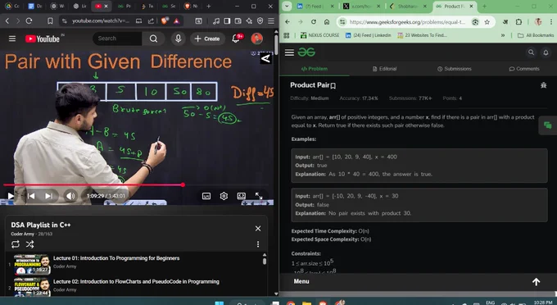Close the DSA Playlist panel
Image resolution: width=557 pixels, height=305 pixels.
click(x=258, y=229)
